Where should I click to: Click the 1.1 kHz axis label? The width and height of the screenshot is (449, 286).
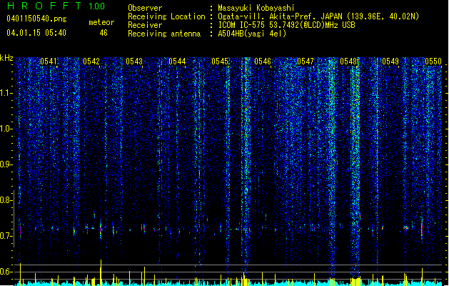[6, 93]
